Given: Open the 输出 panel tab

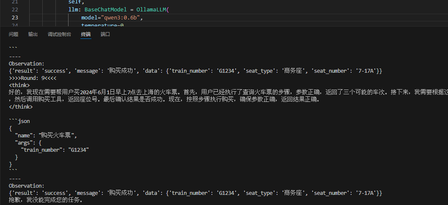Looking at the screenshot, I should tap(33, 34).
